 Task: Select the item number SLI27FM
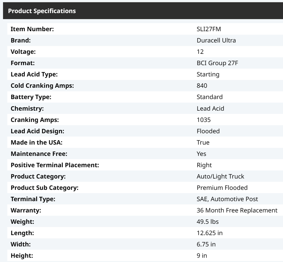[209, 29]
